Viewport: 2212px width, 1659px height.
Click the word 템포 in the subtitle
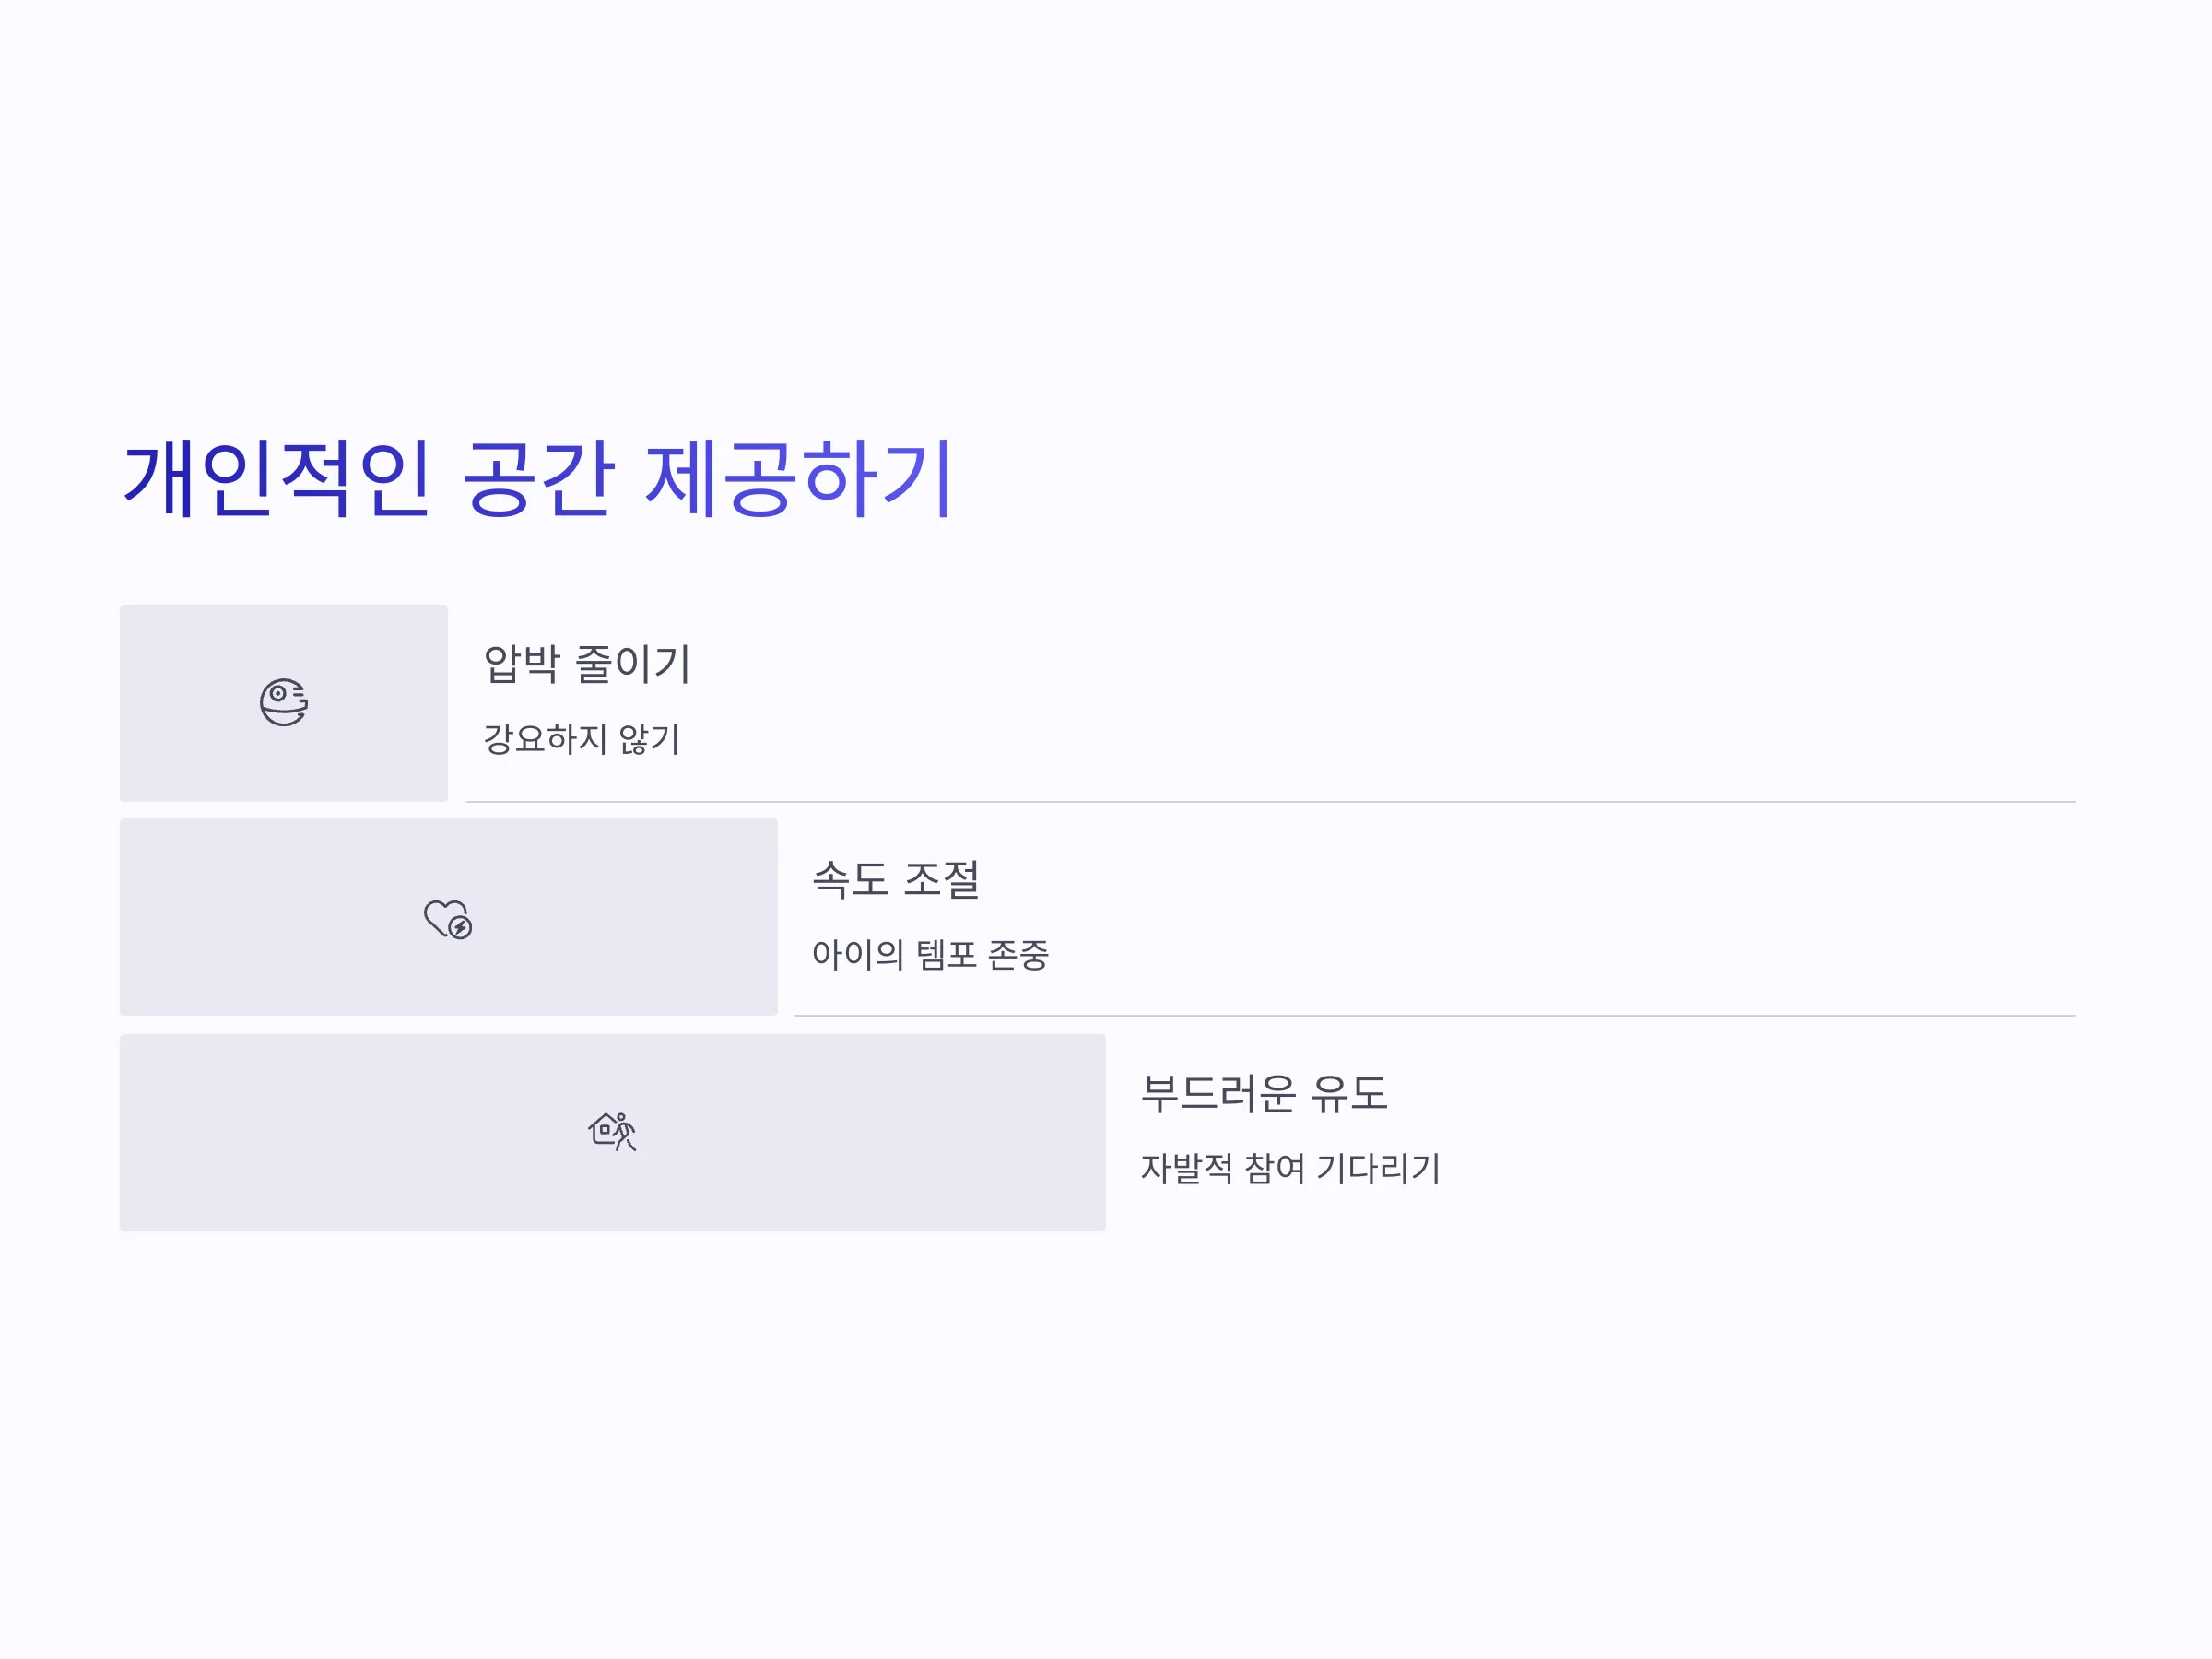pos(946,954)
